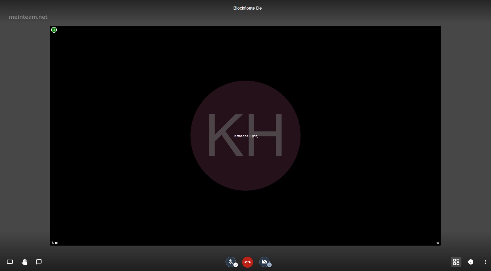
Task: Click the meinteam.net logo link
Action: 28,17
